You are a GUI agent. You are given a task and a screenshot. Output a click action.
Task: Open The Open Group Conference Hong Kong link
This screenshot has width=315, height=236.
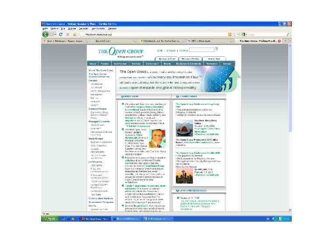(x=197, y=105)
